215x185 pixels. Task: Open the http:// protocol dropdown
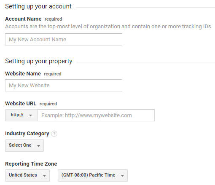(x=21, y=115)
